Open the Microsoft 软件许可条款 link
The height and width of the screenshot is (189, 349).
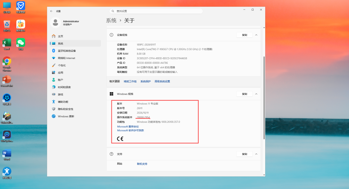point(131,131)
